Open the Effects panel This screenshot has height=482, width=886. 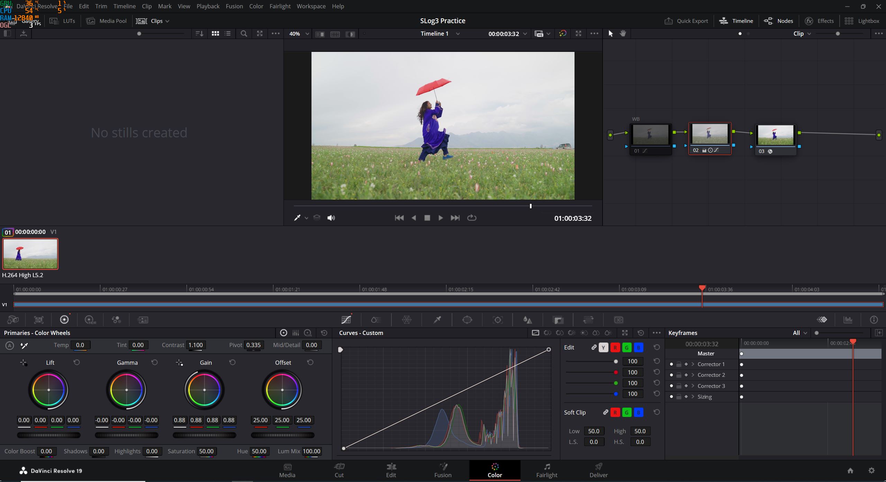coord(819,21)
